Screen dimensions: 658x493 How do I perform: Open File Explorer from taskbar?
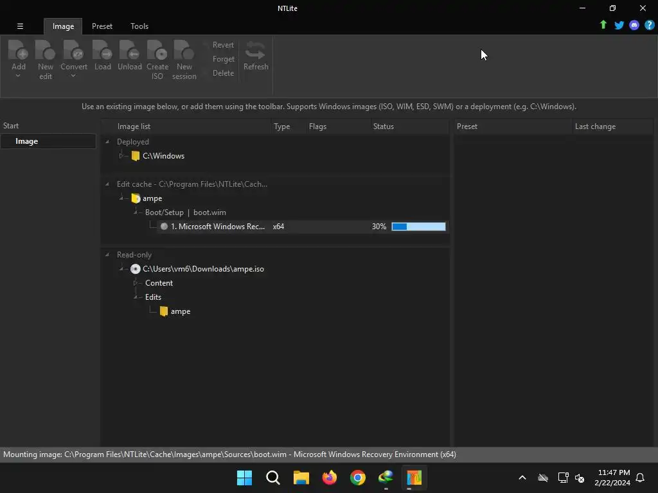coord(301,478)
